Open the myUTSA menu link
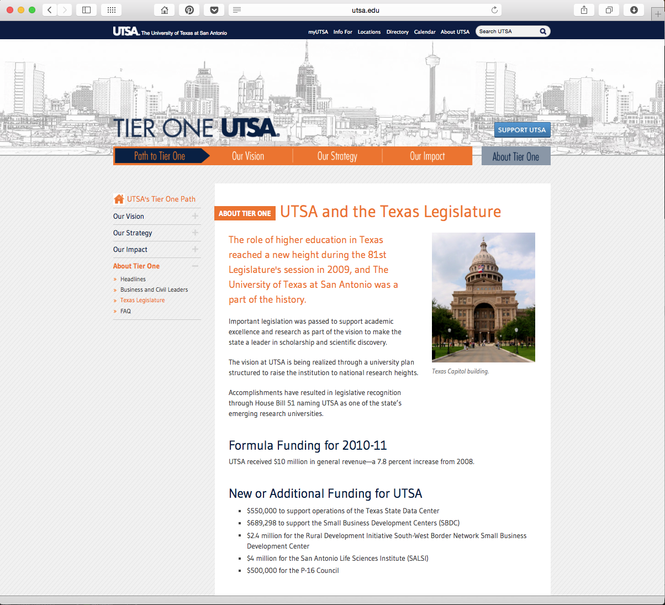Viewport: 665px width, 605px height. (318, 32)
